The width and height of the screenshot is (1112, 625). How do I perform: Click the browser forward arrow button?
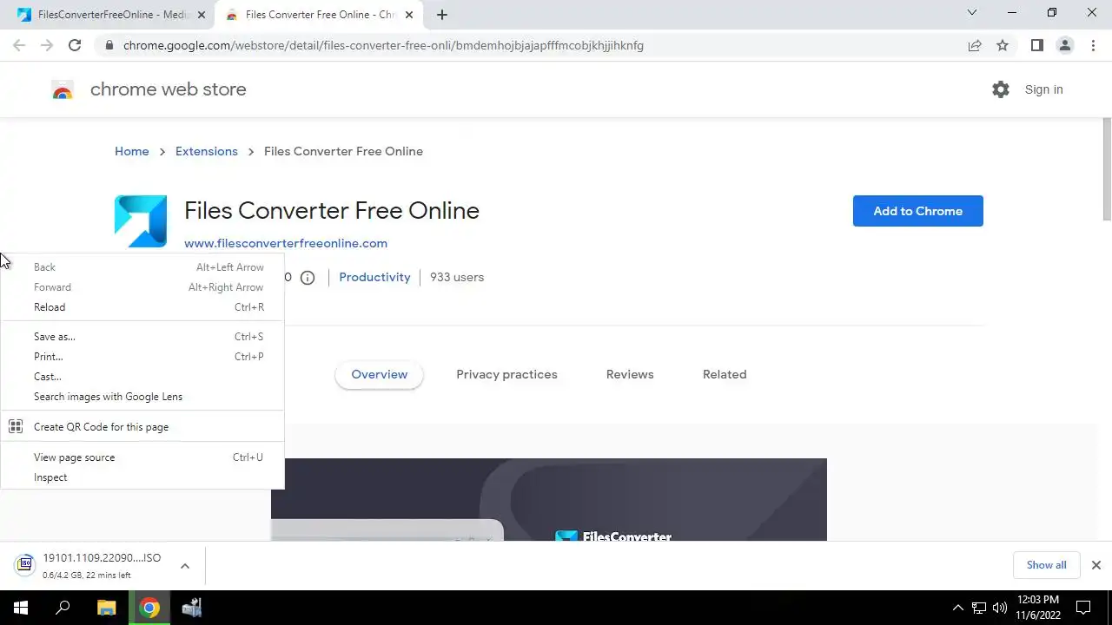(x=47, y=45)
